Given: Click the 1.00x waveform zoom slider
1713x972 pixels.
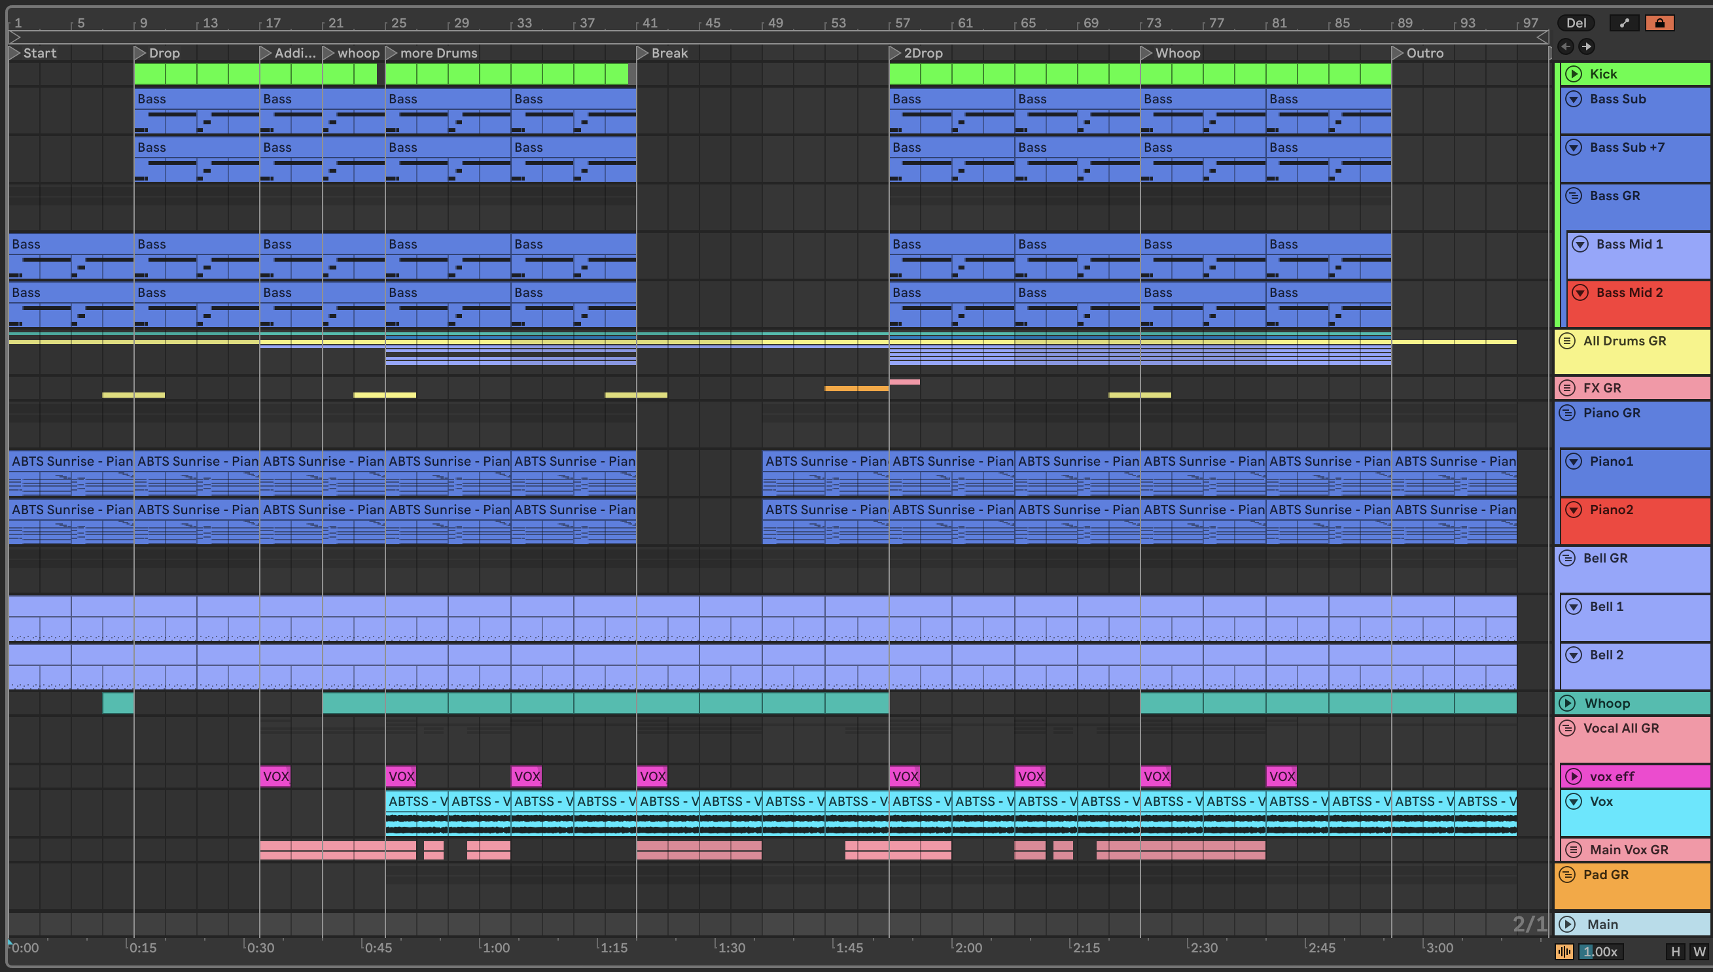Looking at the screenshot, I should pyautogui.click(x=1600, y=952).
